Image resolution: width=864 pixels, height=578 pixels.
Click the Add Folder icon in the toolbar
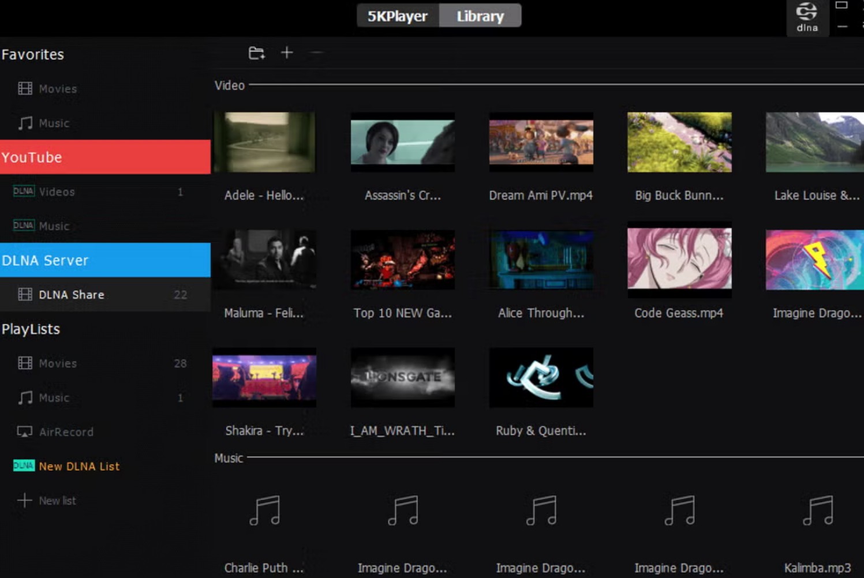pyautogui.click(x=257, y=52)
